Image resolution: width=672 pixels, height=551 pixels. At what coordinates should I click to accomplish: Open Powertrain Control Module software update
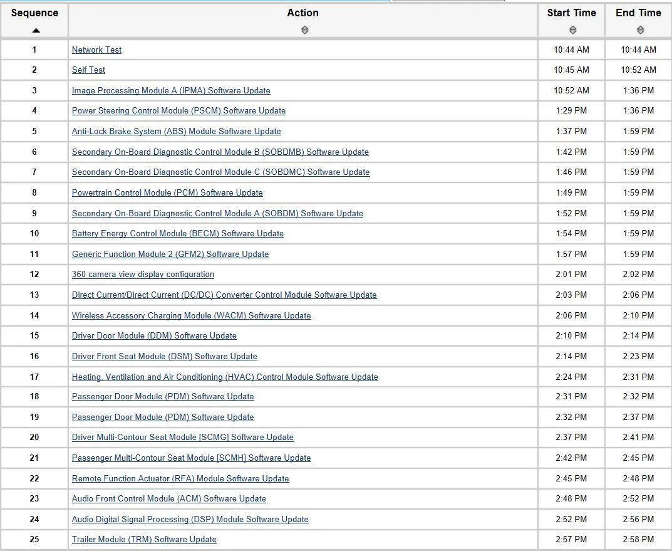pyautogui.click(x=167, y=193)
